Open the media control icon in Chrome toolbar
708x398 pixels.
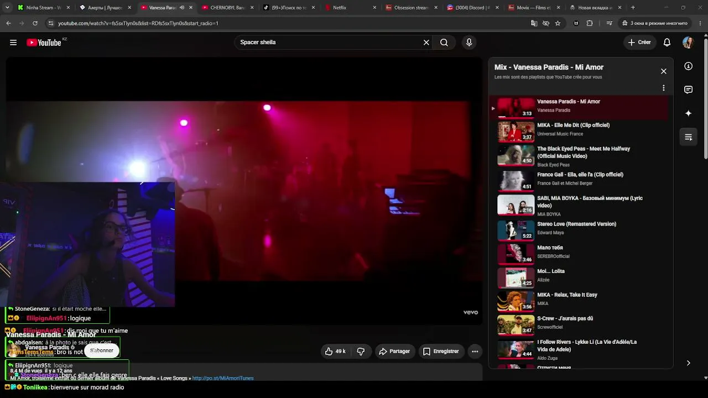click(x=609, y=23)
